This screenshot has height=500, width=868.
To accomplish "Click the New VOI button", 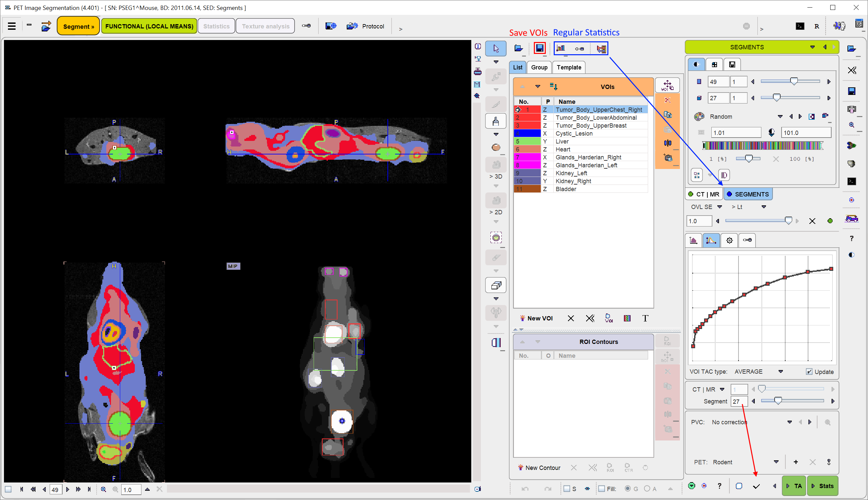I will pos(536,318).
